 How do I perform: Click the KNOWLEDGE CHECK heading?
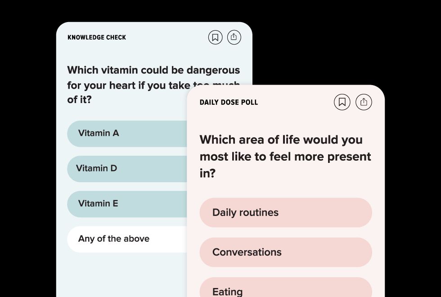[x=97, y=37]
